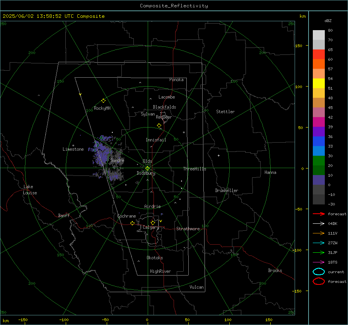348x325 pixels.
Task: Select the light blue 30-33 dBZ swatch
Action: (x=319, y=151)
